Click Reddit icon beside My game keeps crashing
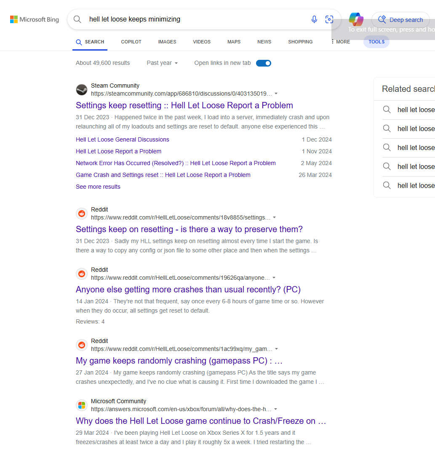435x455 pixels. (x=82, y=345)
